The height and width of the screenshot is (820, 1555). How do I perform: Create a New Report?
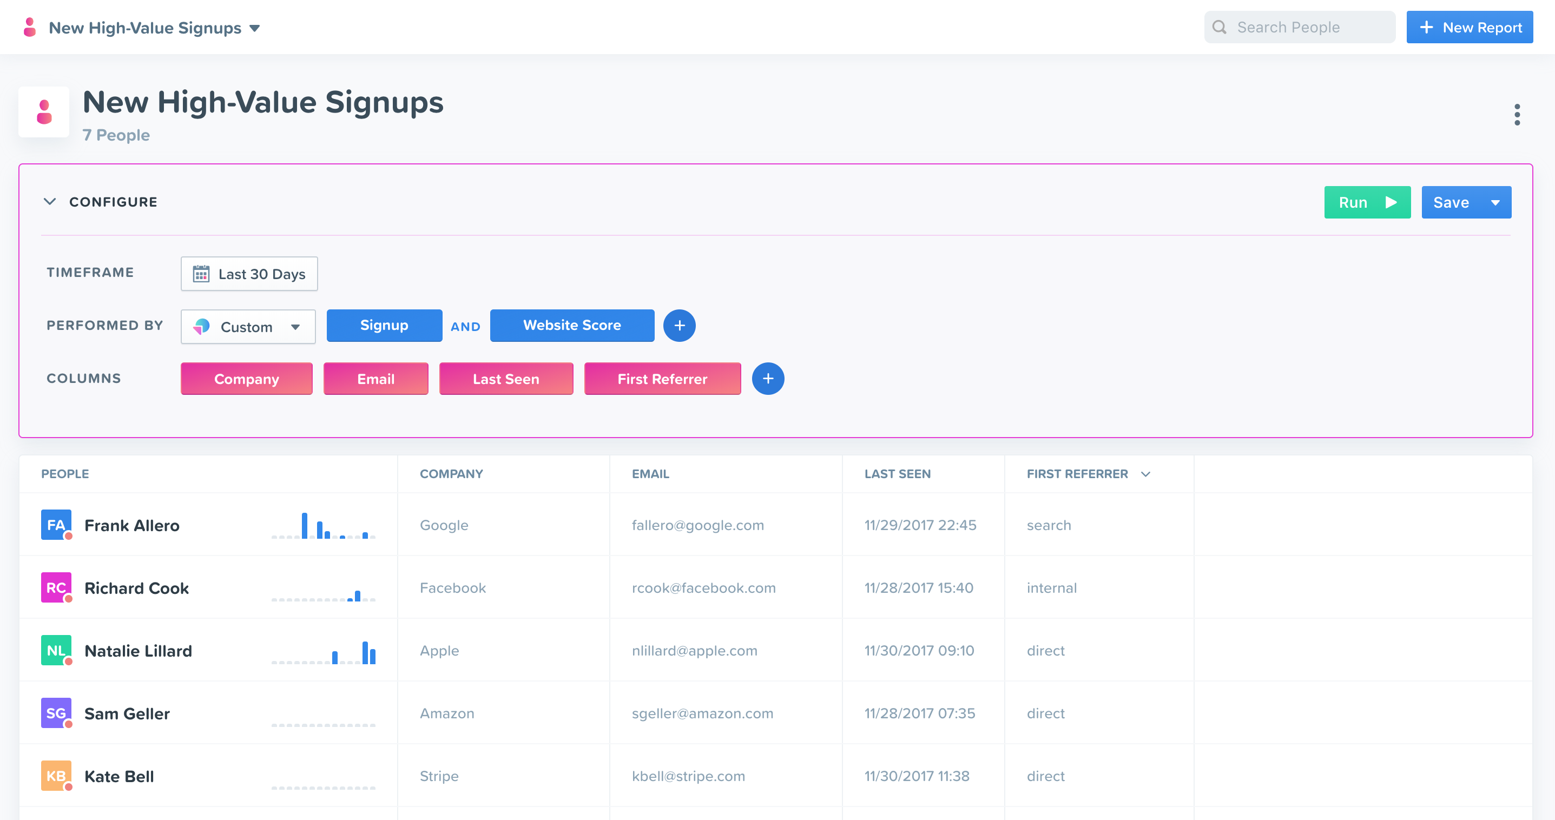click(x=1470, y=27)
